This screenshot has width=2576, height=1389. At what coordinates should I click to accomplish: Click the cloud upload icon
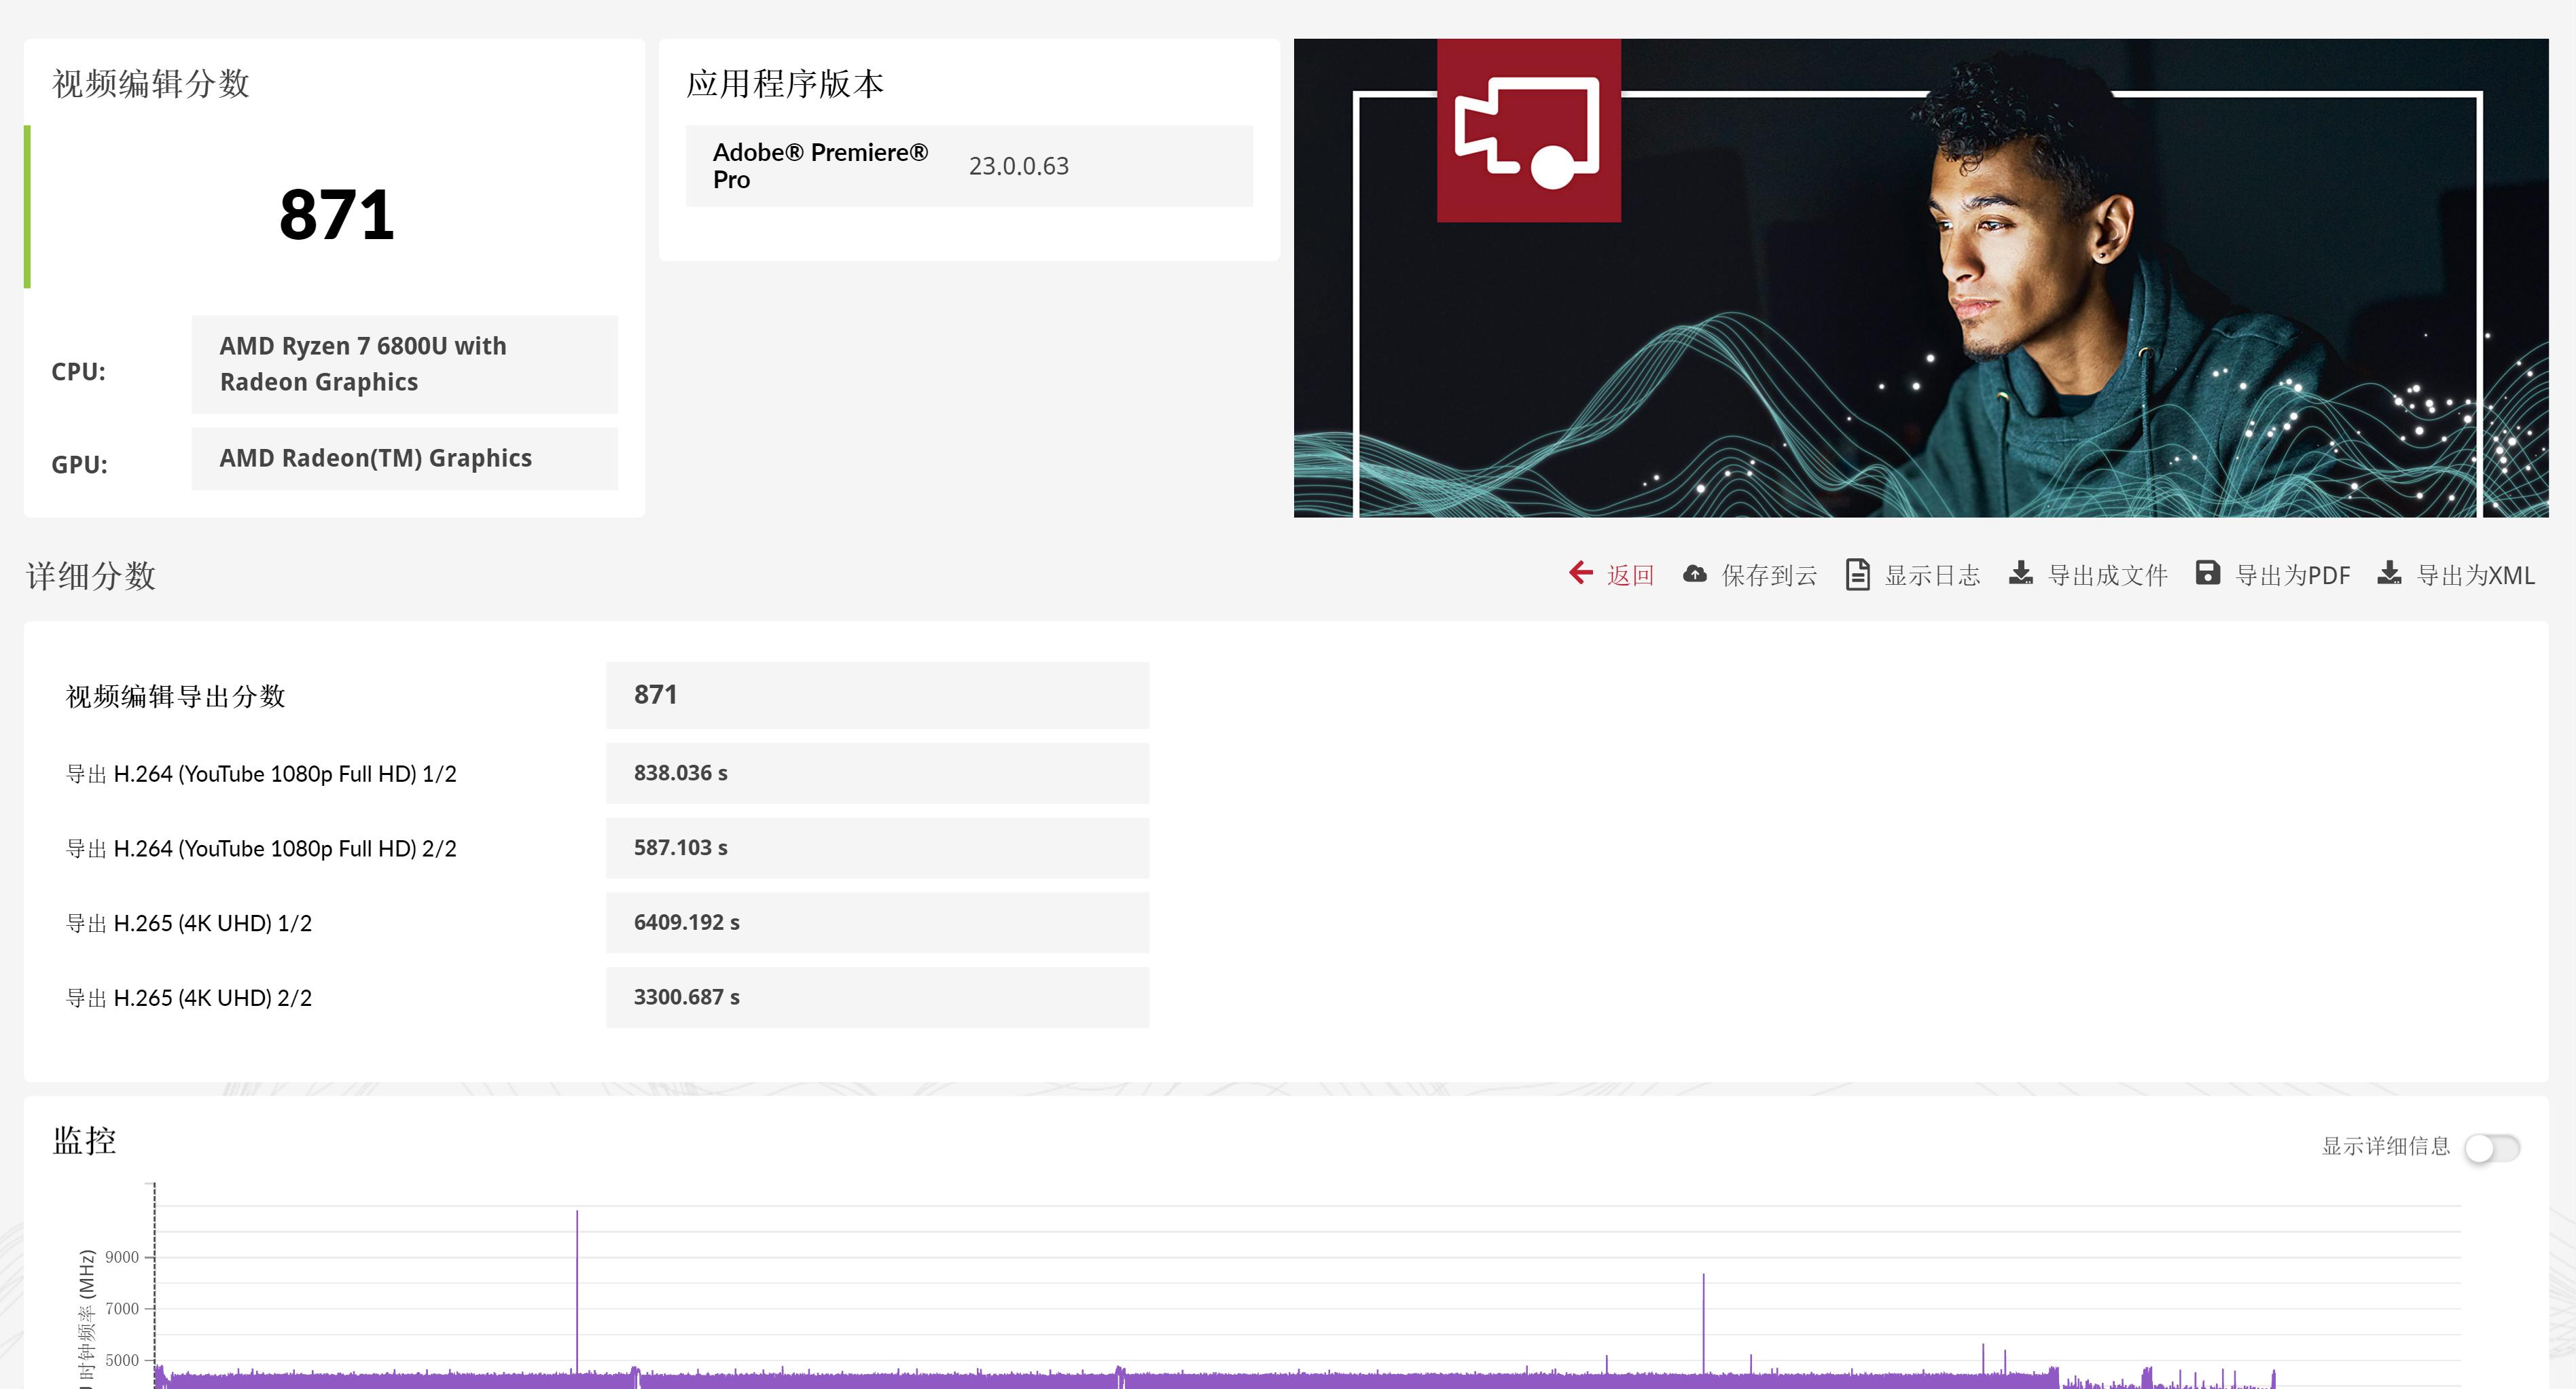coord(1694,574)
